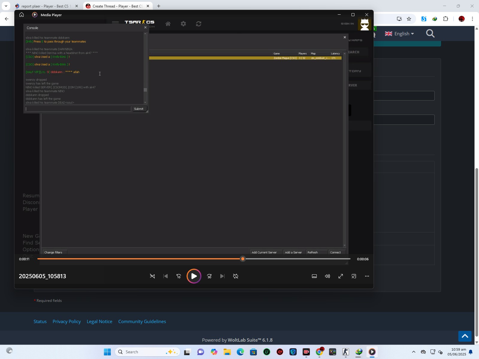
Task: Open the browser tab list dropdown
Action: coord(6,6)
